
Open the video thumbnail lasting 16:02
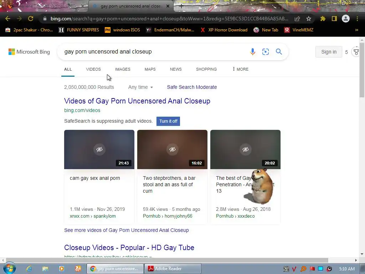coord(172,149)
